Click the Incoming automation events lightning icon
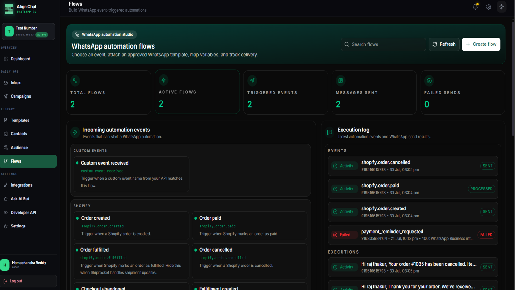Screen dimensions: 516x290 (x=75, y=132)
